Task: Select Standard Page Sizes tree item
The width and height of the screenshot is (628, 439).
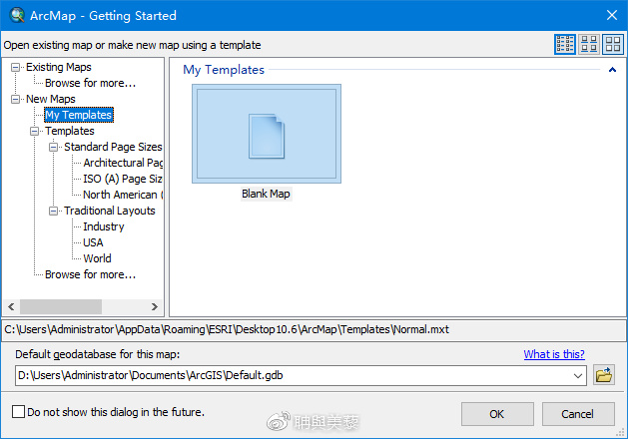Action: tap(113, 147)
